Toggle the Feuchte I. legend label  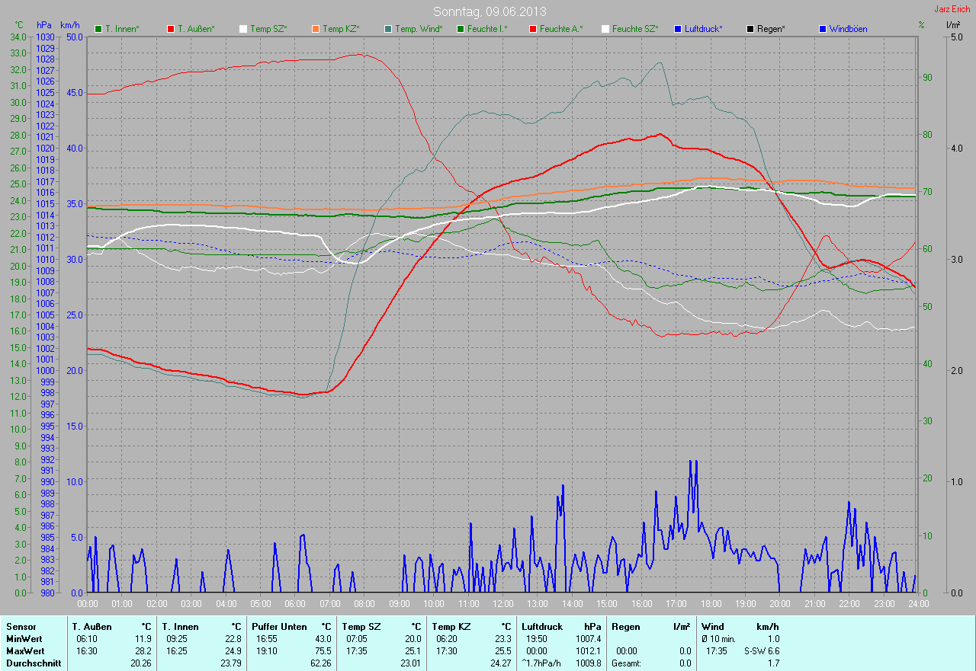pyautogui.click(x=488, y=29)
